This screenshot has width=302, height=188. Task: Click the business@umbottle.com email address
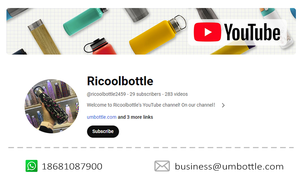coord(229,167)
